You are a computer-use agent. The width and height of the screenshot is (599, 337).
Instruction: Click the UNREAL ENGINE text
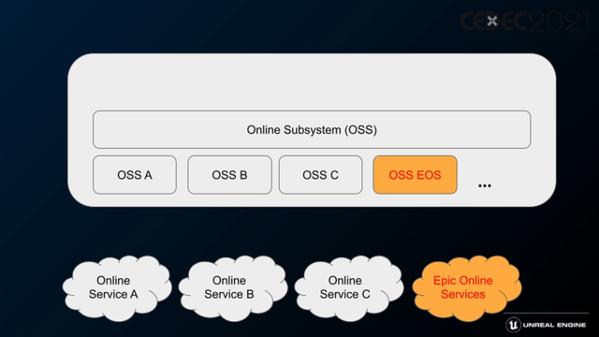[x=554, y=325]
